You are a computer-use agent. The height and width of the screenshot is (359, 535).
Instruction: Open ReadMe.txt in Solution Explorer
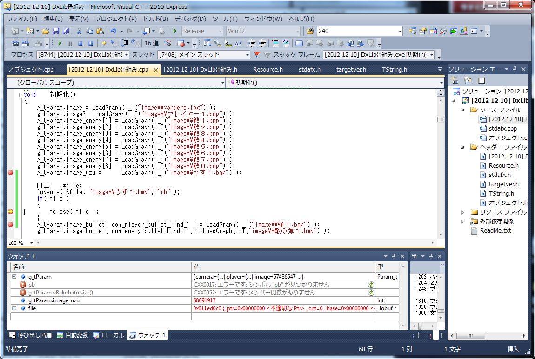[495, 230]
